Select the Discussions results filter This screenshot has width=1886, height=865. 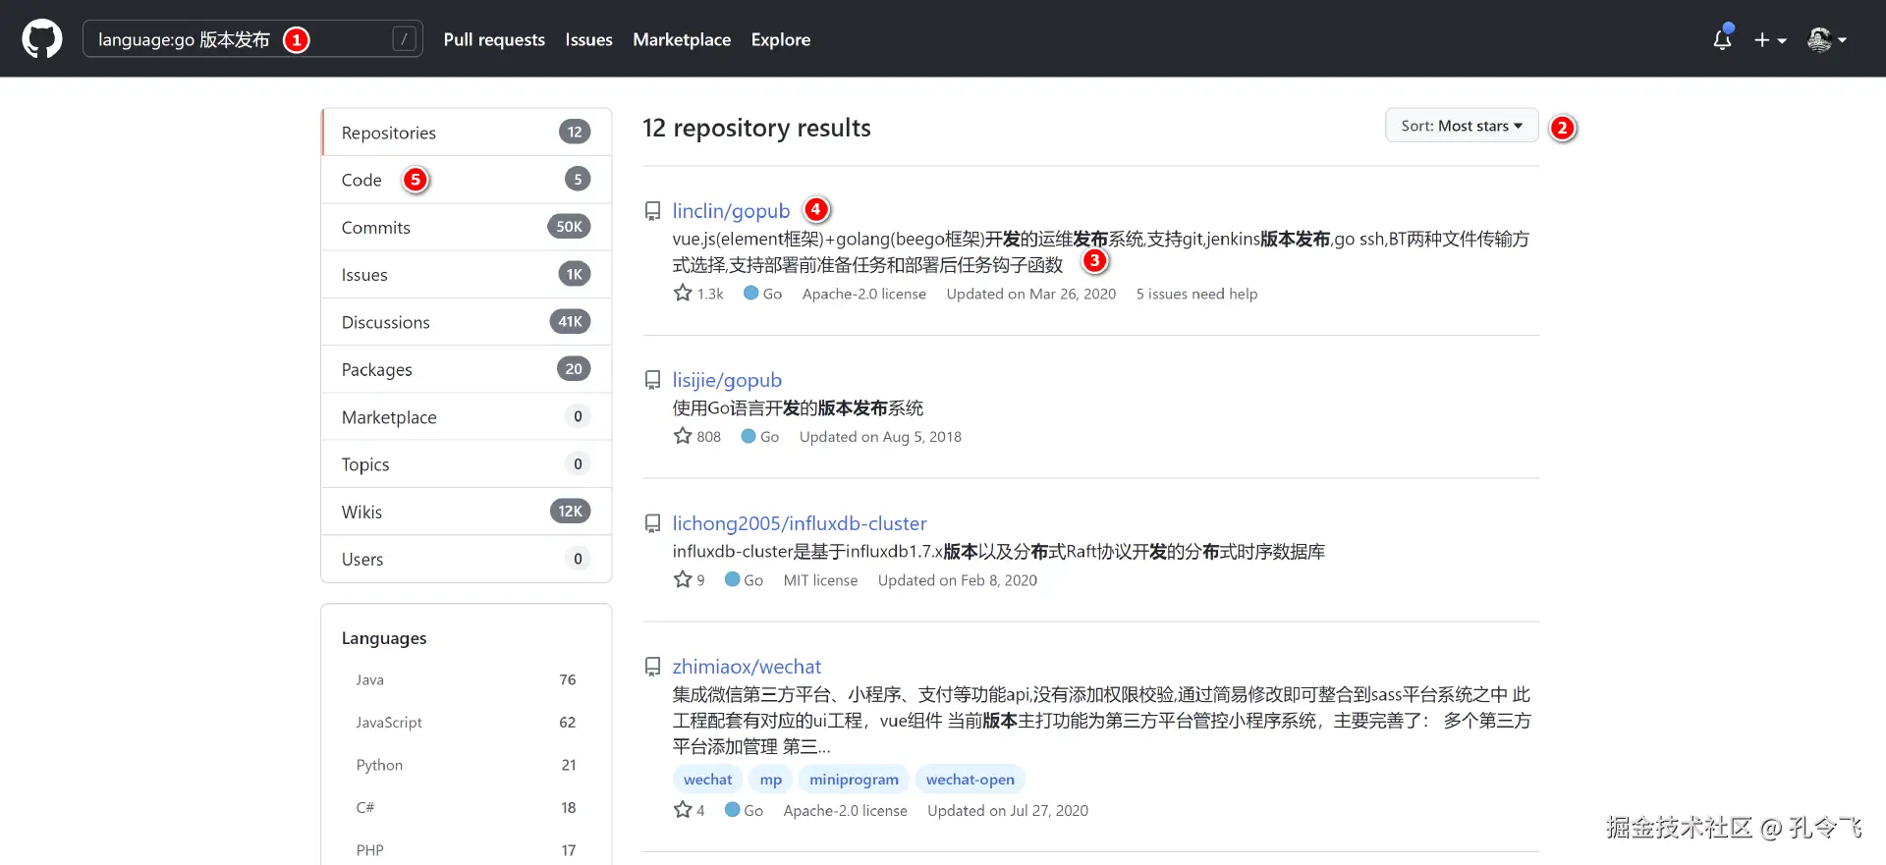coord(467,322)
